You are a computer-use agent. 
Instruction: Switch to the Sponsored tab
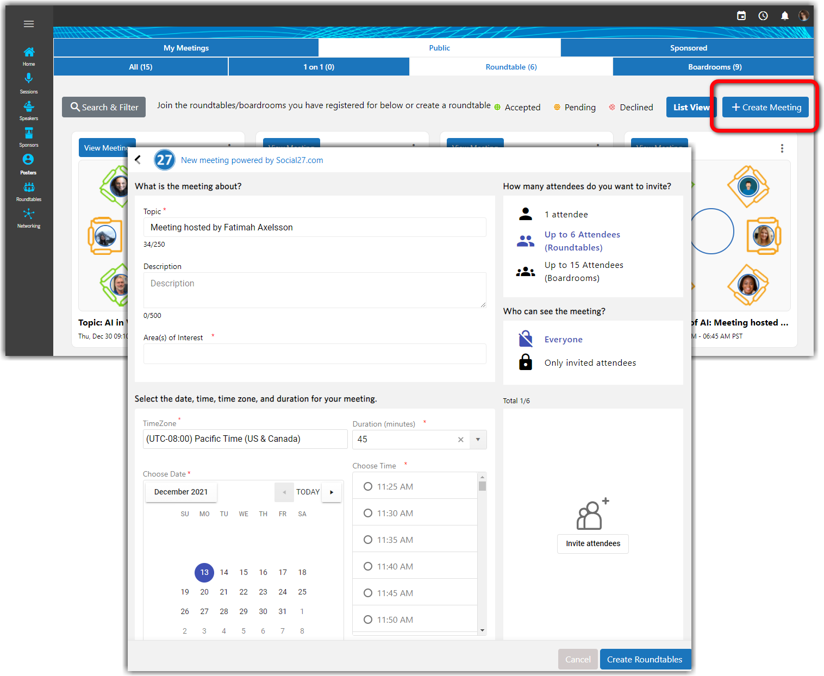(x=688, y=48)
